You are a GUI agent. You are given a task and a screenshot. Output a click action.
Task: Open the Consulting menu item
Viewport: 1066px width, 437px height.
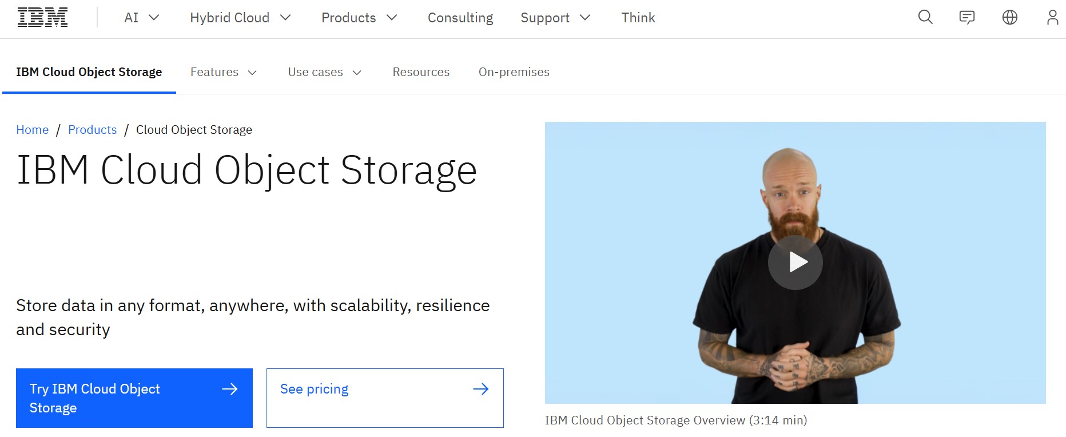click(x=460, y=18)
